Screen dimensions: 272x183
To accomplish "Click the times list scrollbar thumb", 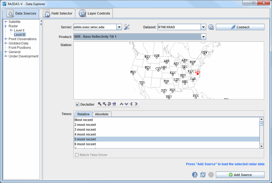I will [x=261, y=123].
